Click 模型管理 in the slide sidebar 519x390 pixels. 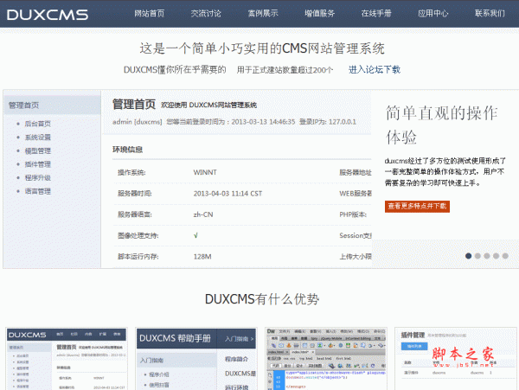coord(38,150)
